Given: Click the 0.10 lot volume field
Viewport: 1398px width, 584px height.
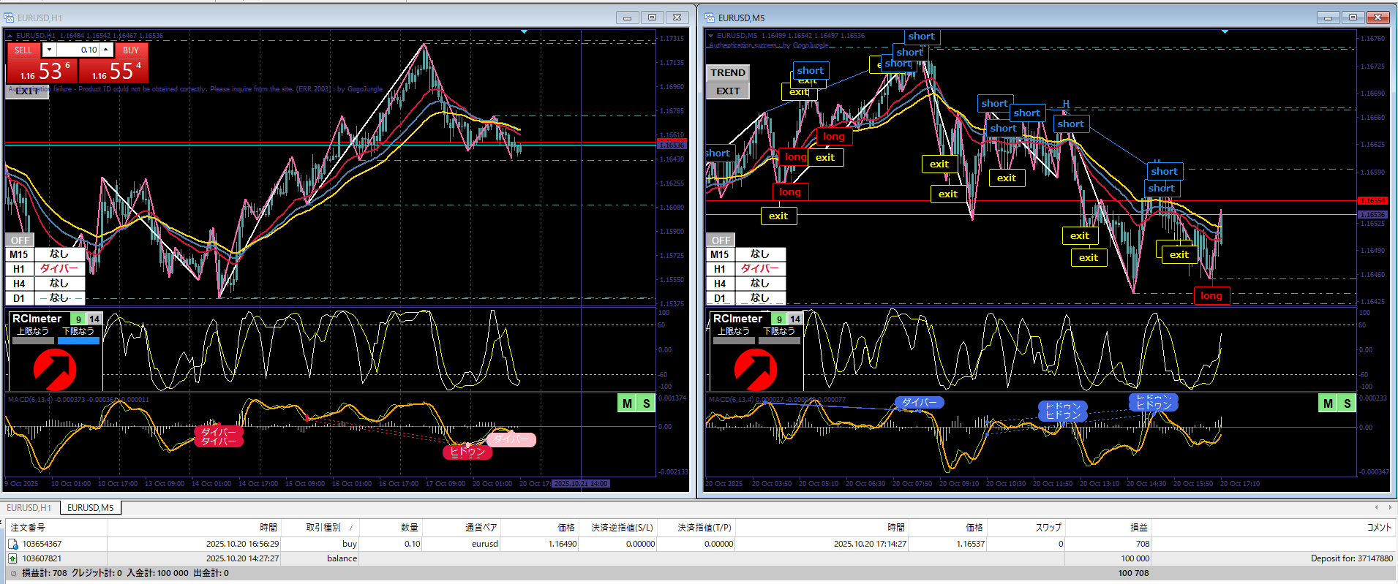Looking at the screenshot, I should [x=79, y=50].
